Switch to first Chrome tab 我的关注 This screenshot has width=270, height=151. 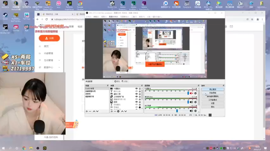[57, 14]
